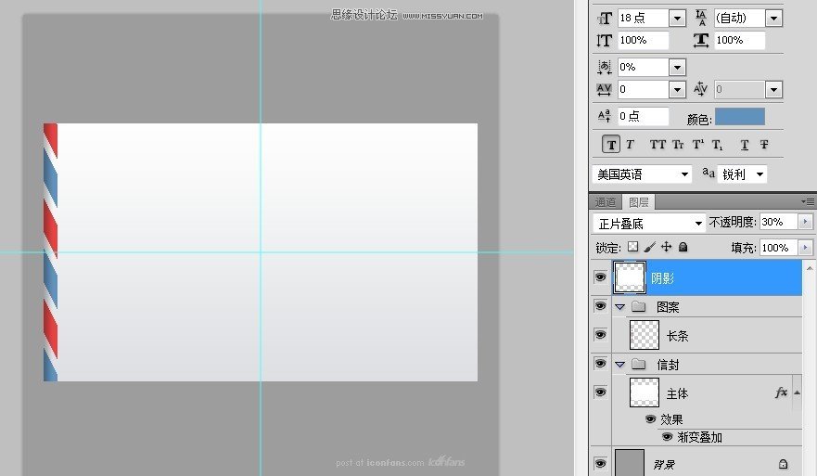Lock position move icon
The height and width of the screenshot is (476, 817).
(667, 247)
